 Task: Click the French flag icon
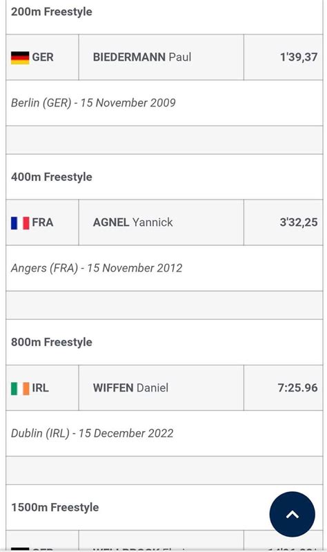[x=20, y=223]
